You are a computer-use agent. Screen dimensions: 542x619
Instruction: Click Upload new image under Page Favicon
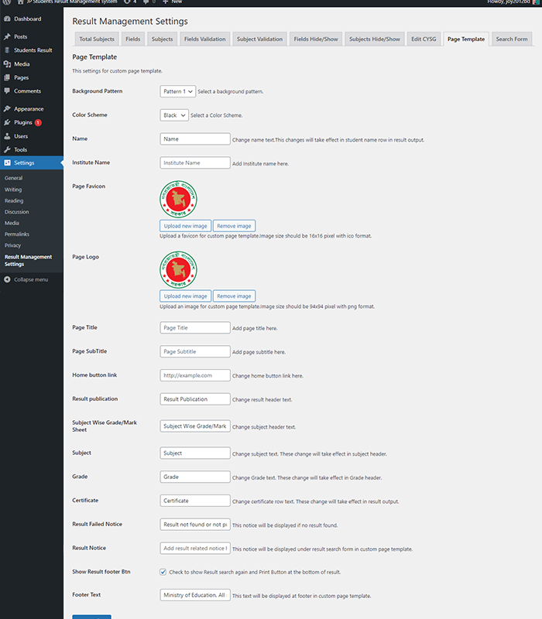pyautogui.click(x=185, y=226)
